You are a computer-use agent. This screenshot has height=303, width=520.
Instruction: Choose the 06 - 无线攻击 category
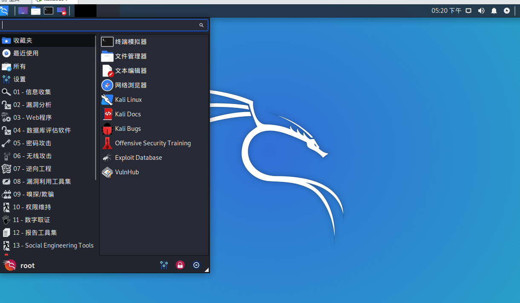[x=48, y=156]
